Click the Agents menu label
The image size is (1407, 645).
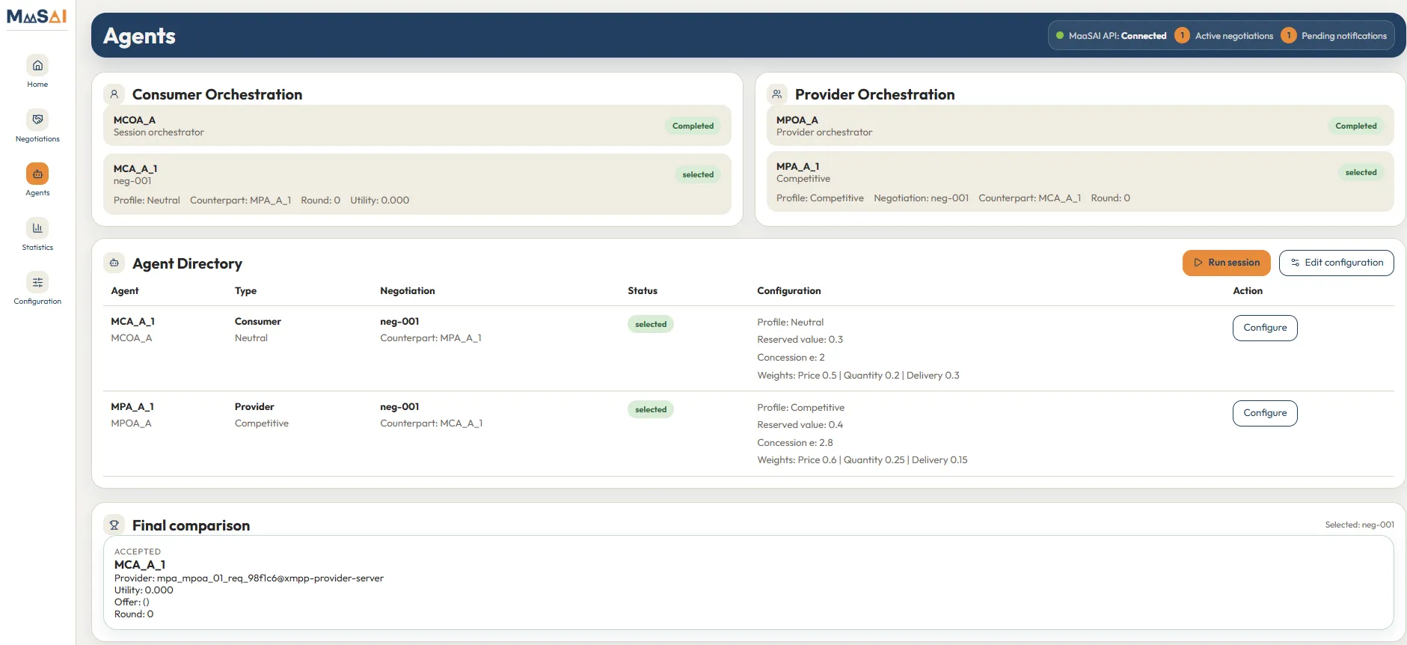click(37, 193)
